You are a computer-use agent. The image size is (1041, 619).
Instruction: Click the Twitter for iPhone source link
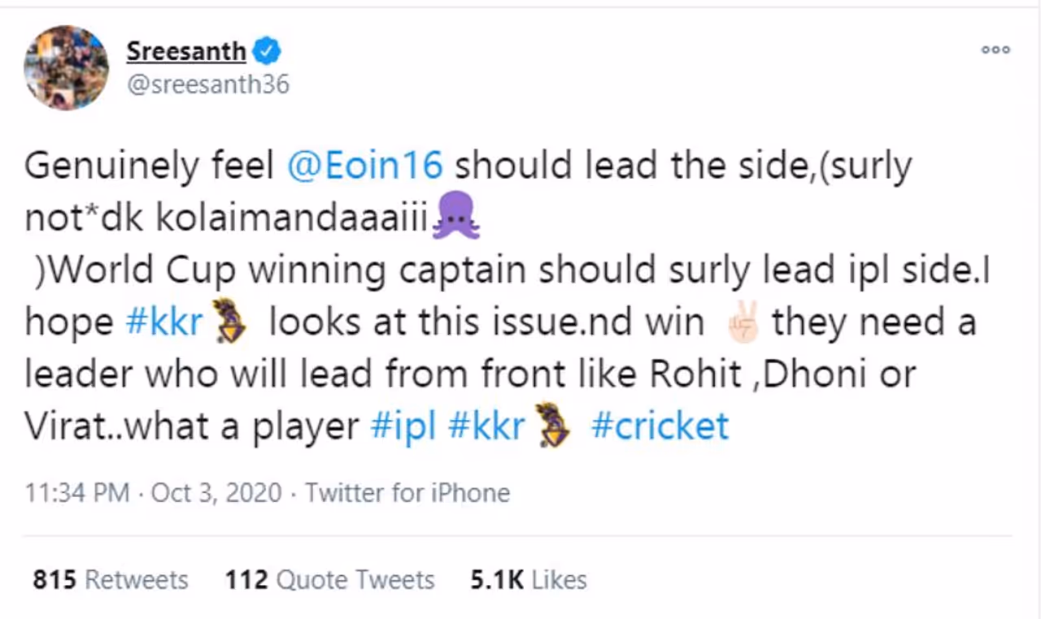[x=407, y=493]
